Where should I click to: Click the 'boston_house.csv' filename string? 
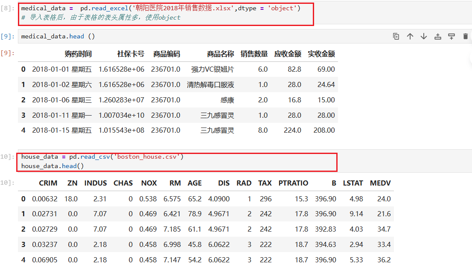click(x=148, y=157)
